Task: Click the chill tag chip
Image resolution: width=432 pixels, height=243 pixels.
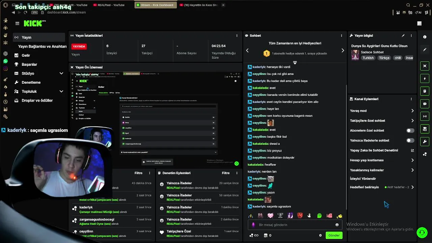Action: [398, 58]
